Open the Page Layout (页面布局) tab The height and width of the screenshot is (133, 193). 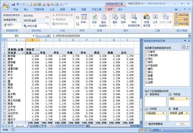[x=39, y=9]
